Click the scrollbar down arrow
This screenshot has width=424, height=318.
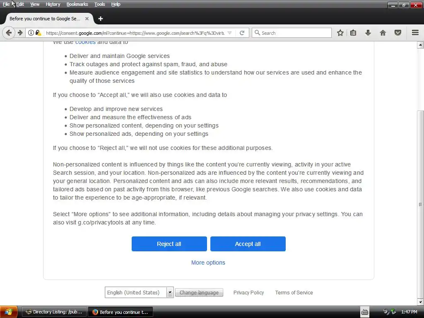coord(421,302)
